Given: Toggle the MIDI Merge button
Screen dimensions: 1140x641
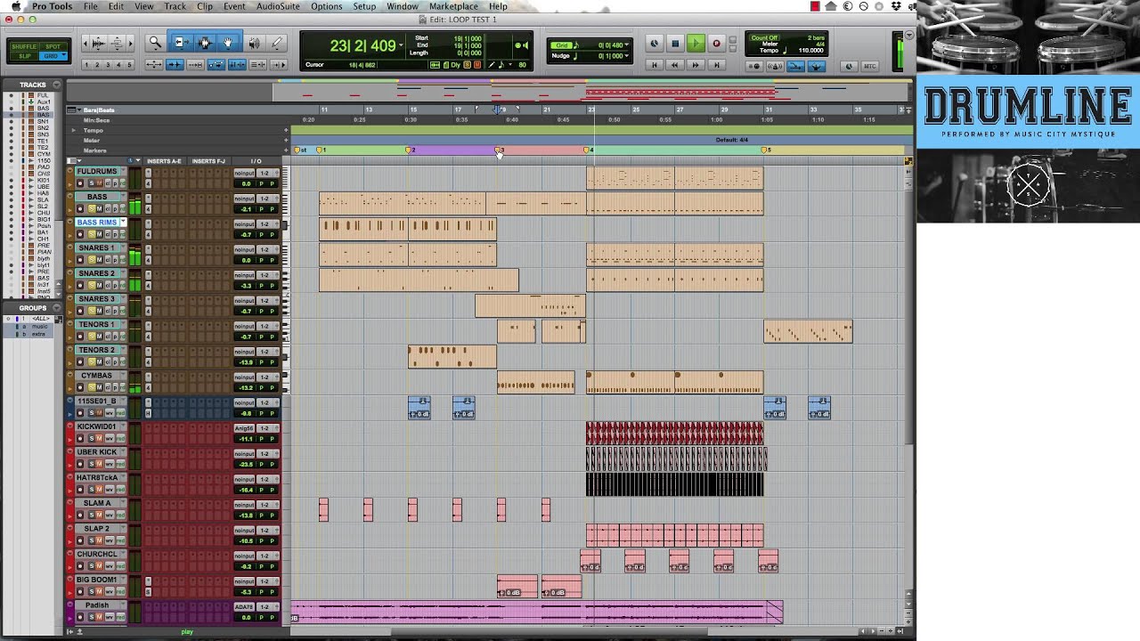Looking at the screenshot, I should 796,66.
